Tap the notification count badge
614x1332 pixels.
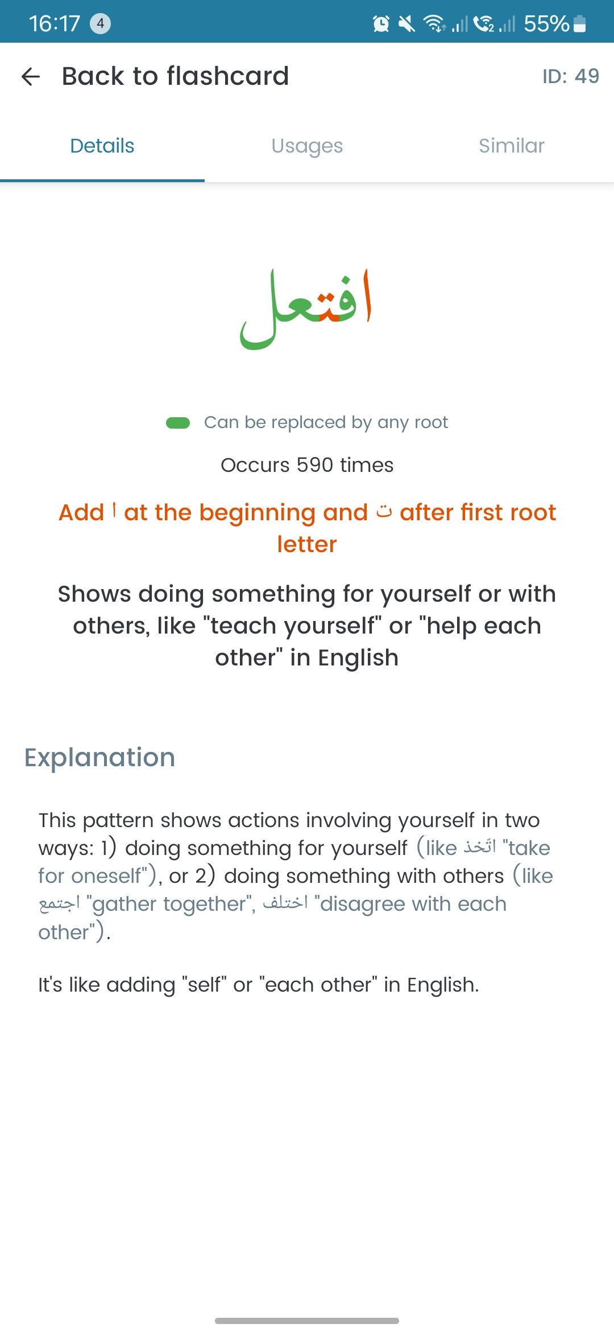[101, 23]
